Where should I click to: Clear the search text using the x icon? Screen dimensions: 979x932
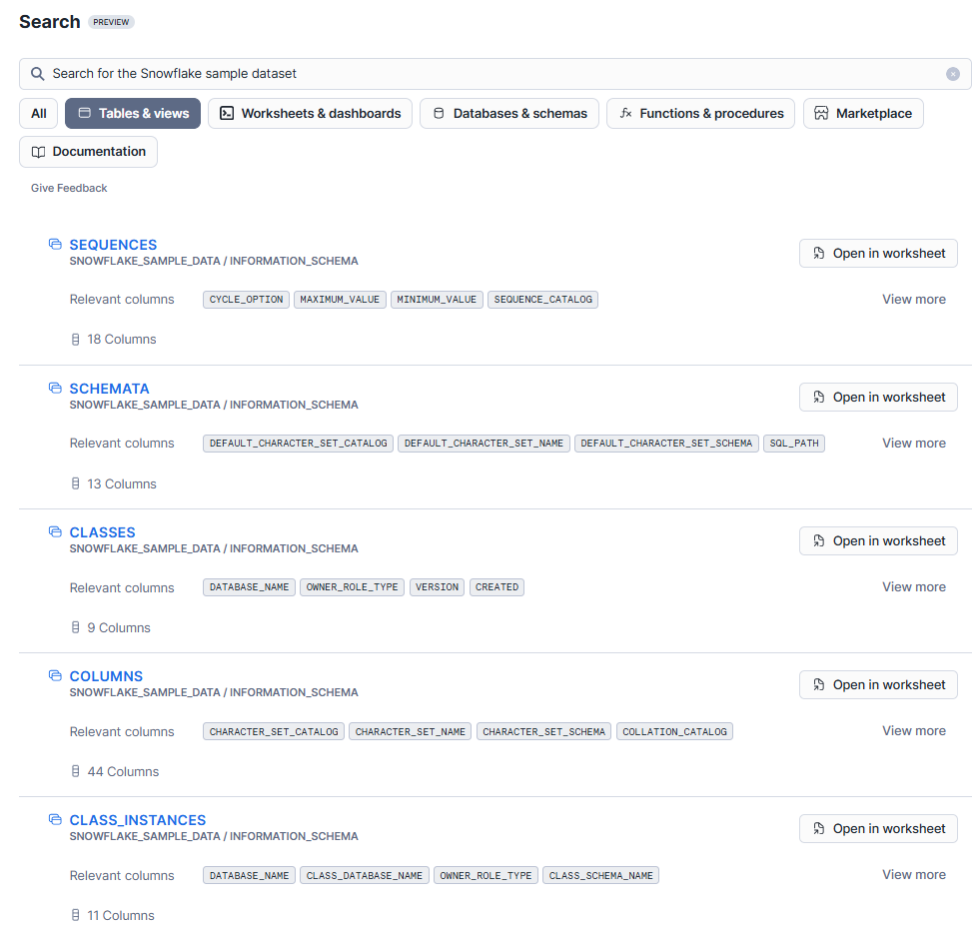click(953, 74)
